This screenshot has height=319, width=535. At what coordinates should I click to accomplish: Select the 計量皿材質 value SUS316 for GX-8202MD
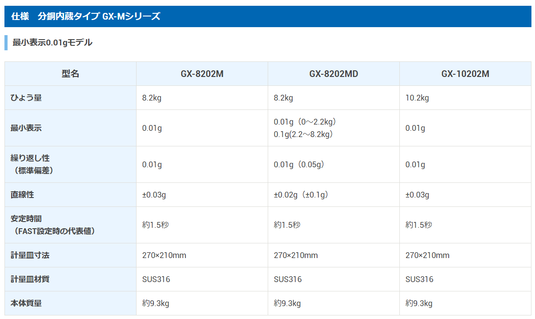click(288, 279)
